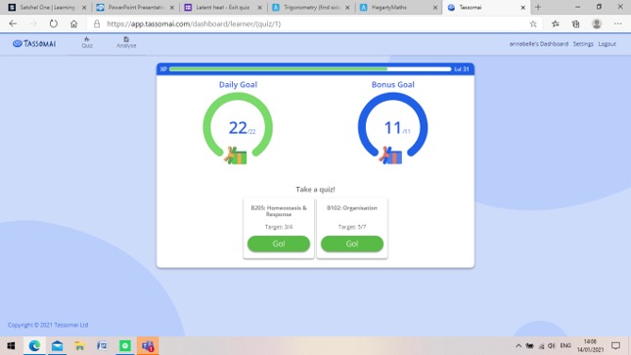
Task: Click the Bonus Goal gift box icon
Action: (x=390, y=155)
